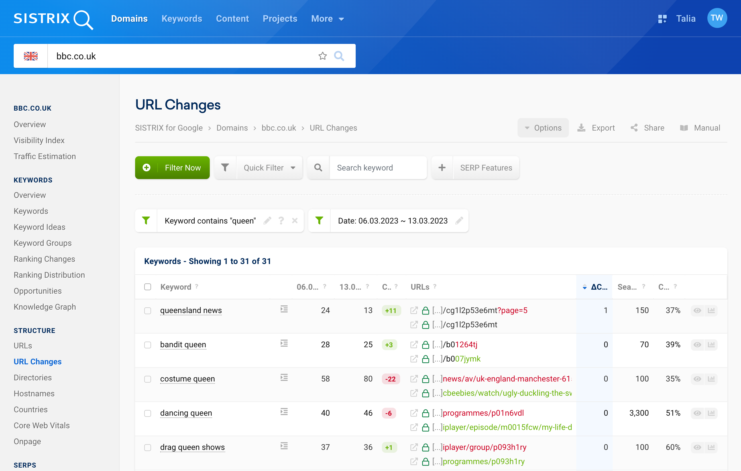Open external link for /cg1l2p53e6mt?page=5
Viewport: 741px width, 471px height.
414,310
